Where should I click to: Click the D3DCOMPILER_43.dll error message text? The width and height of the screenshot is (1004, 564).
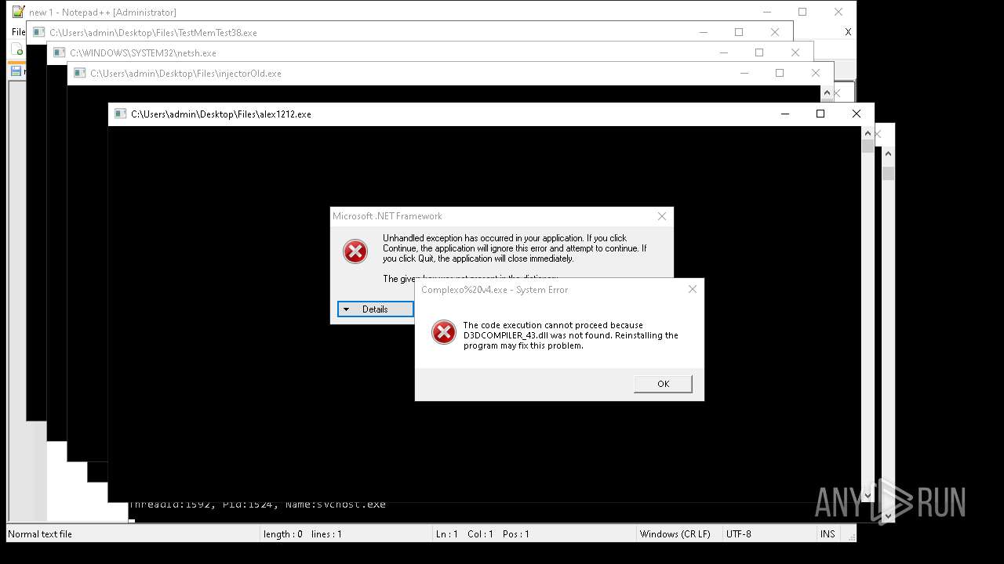tap(570, 335)
